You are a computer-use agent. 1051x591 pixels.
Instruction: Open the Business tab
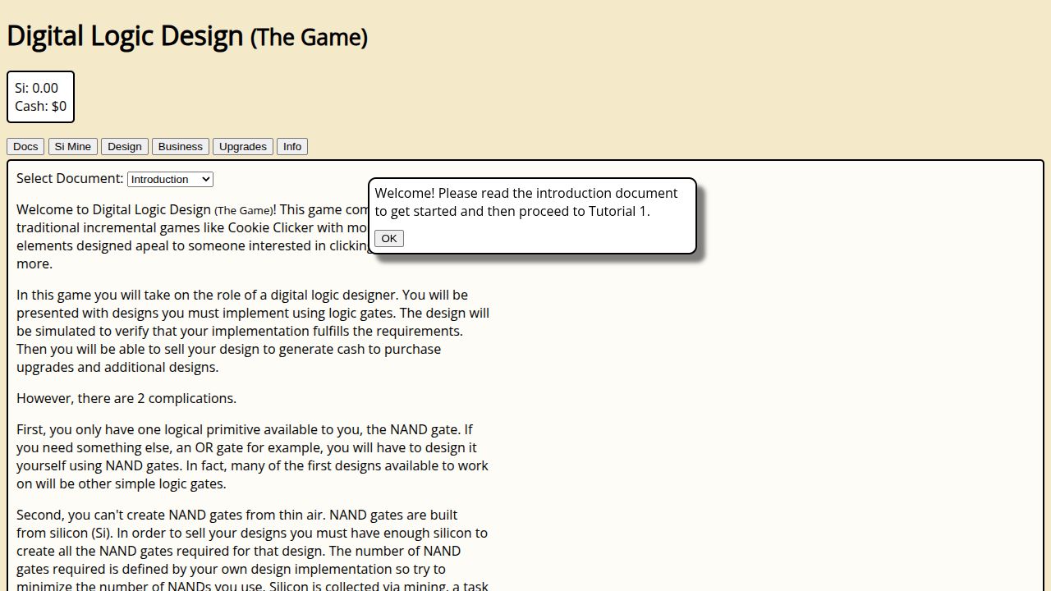pyautogui.click(x=181, y=146)
